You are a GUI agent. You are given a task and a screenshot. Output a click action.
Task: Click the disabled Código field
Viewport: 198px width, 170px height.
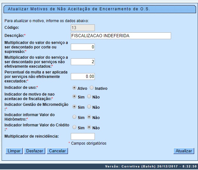(83, 28)
